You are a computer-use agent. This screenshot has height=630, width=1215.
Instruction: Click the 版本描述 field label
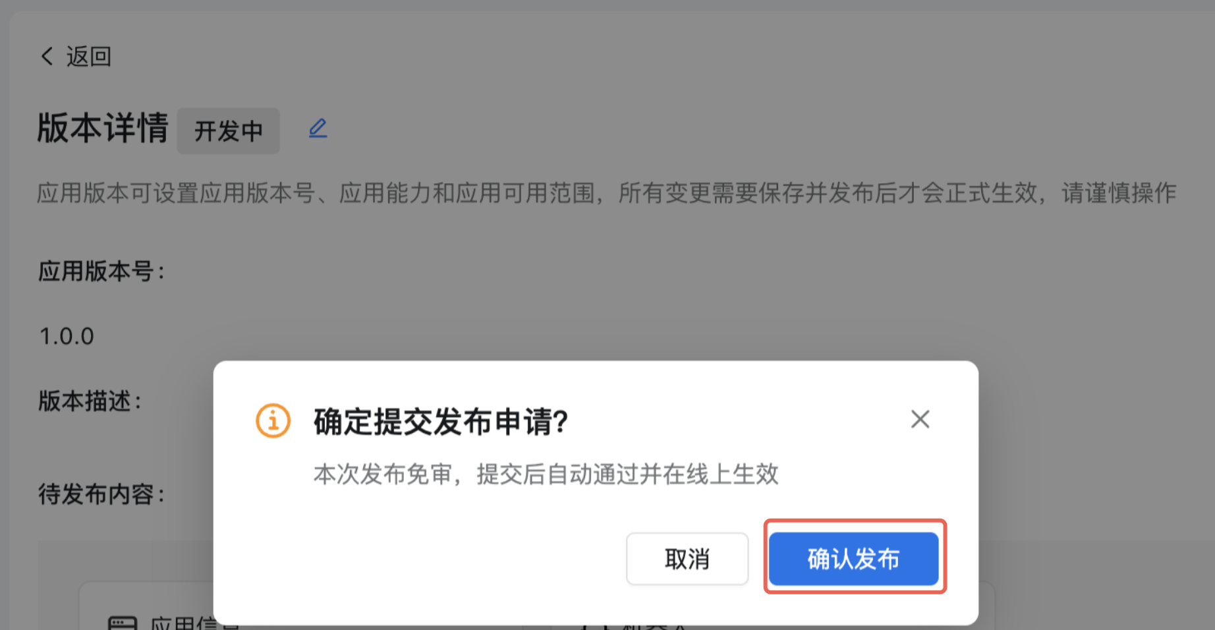90,401
